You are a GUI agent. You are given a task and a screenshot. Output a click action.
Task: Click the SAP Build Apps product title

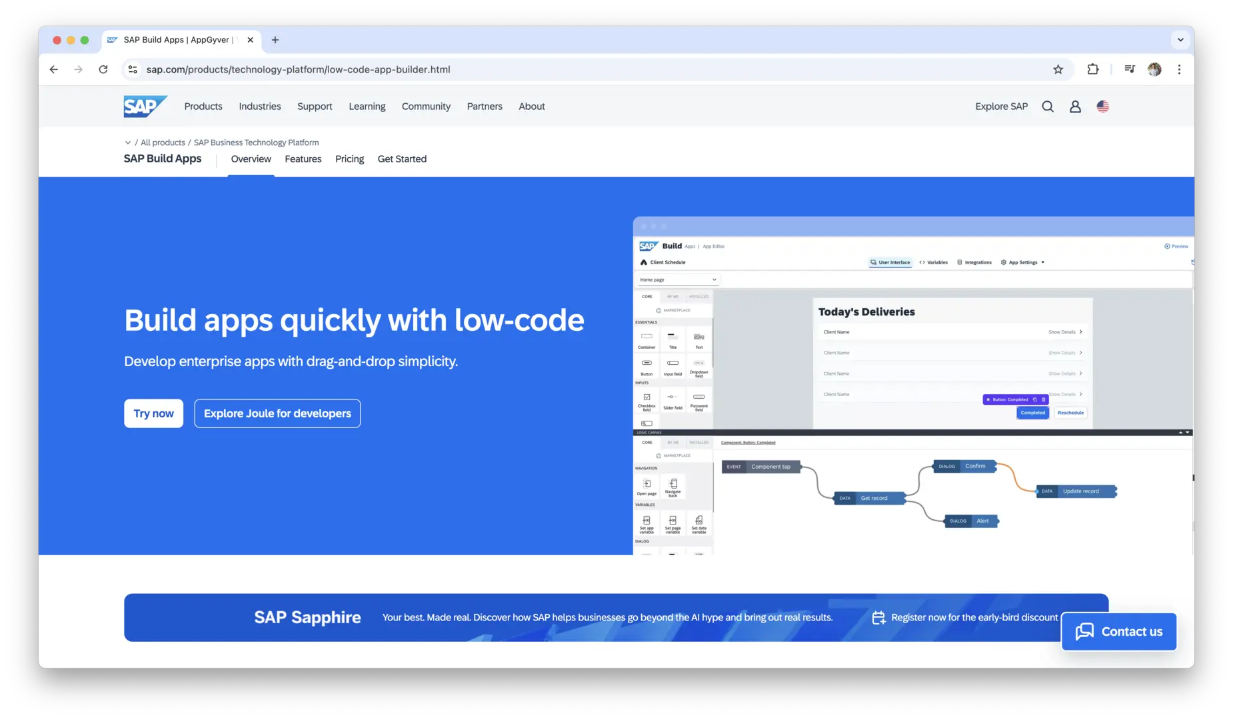tap(163, 158)
